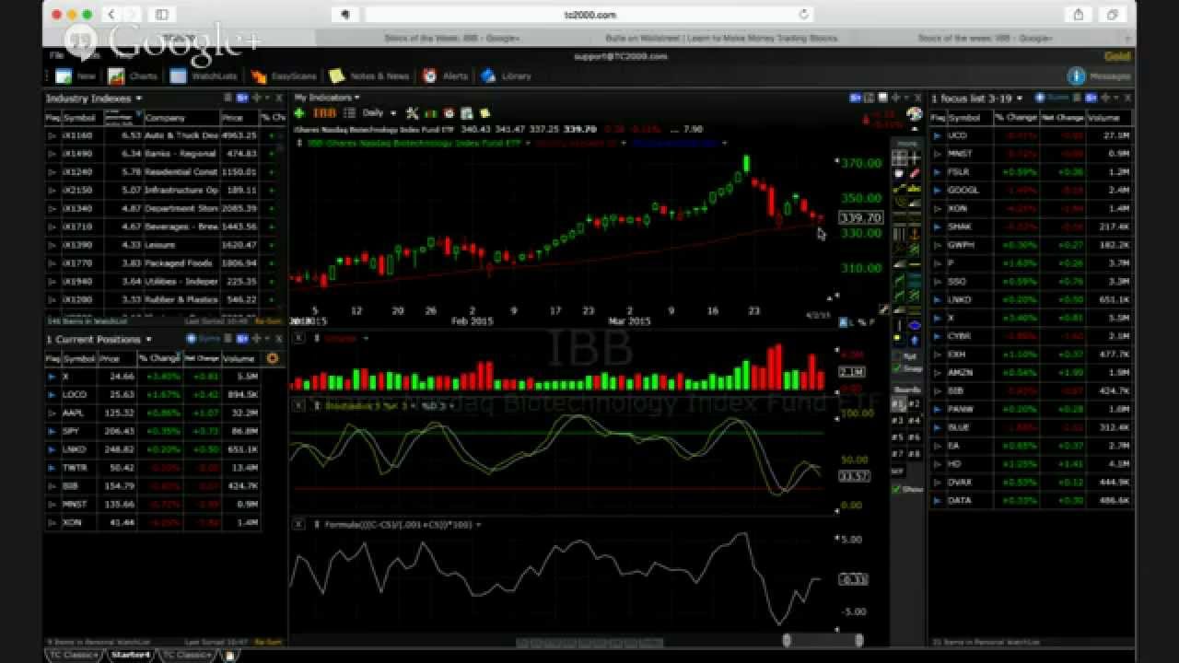Expand the My Indicators dropdown
Viewport: 1179px width, 663px height.
click(356, 98)
